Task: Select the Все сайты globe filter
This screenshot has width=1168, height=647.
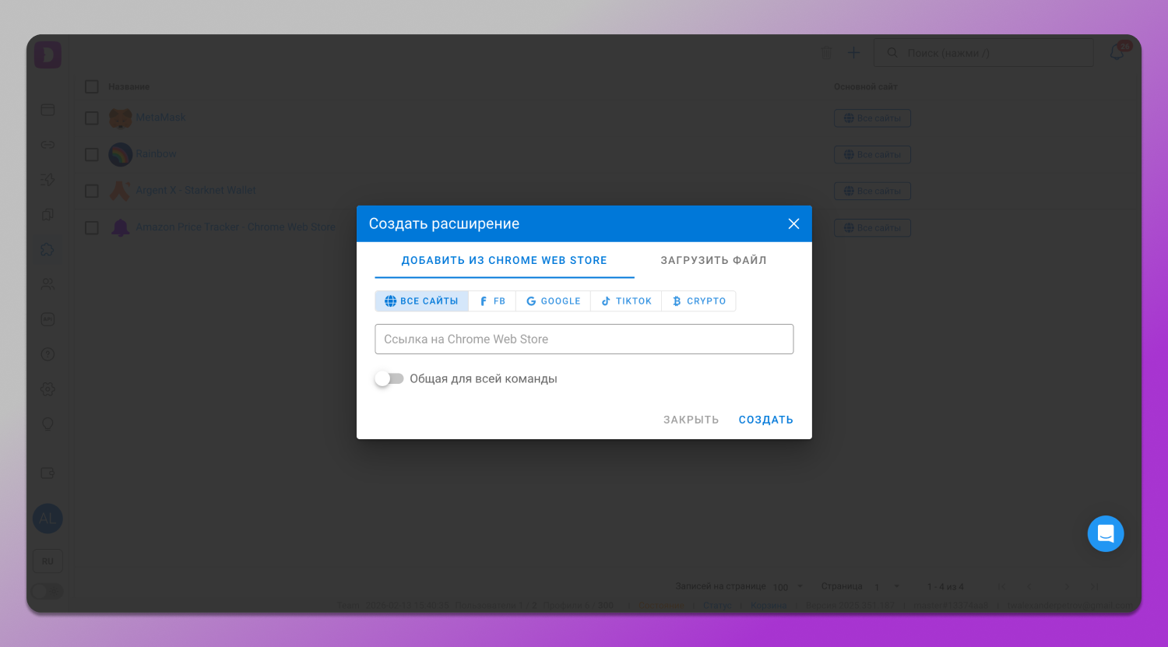Action: [x=421, y=301]
